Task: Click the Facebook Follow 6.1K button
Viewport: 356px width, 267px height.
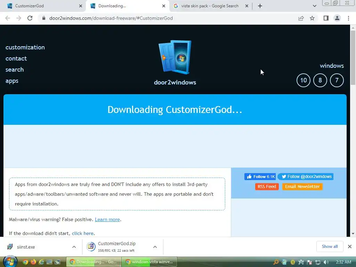Action: 260,177
